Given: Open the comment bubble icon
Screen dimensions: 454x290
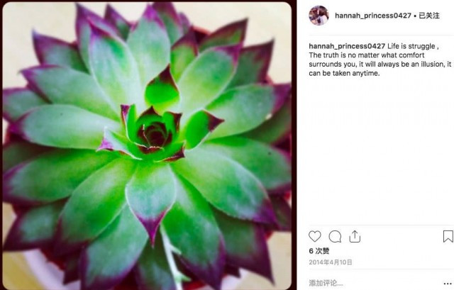Looking at the screenshot, I should [x=335, y=236].
